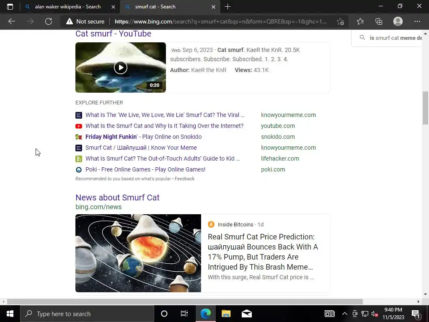
Task: Open 'Why Is It Taking Over the Internet' link
Action: (164, 126)
